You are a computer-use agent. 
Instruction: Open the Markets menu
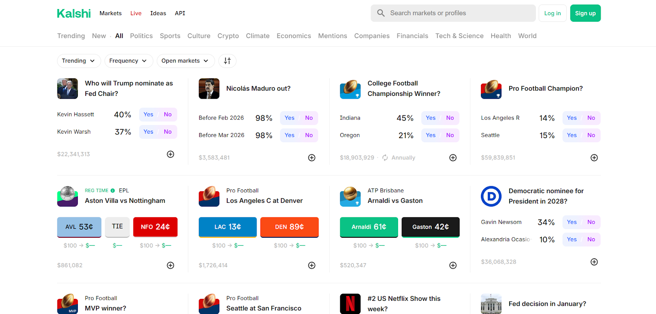click(111, 13)
